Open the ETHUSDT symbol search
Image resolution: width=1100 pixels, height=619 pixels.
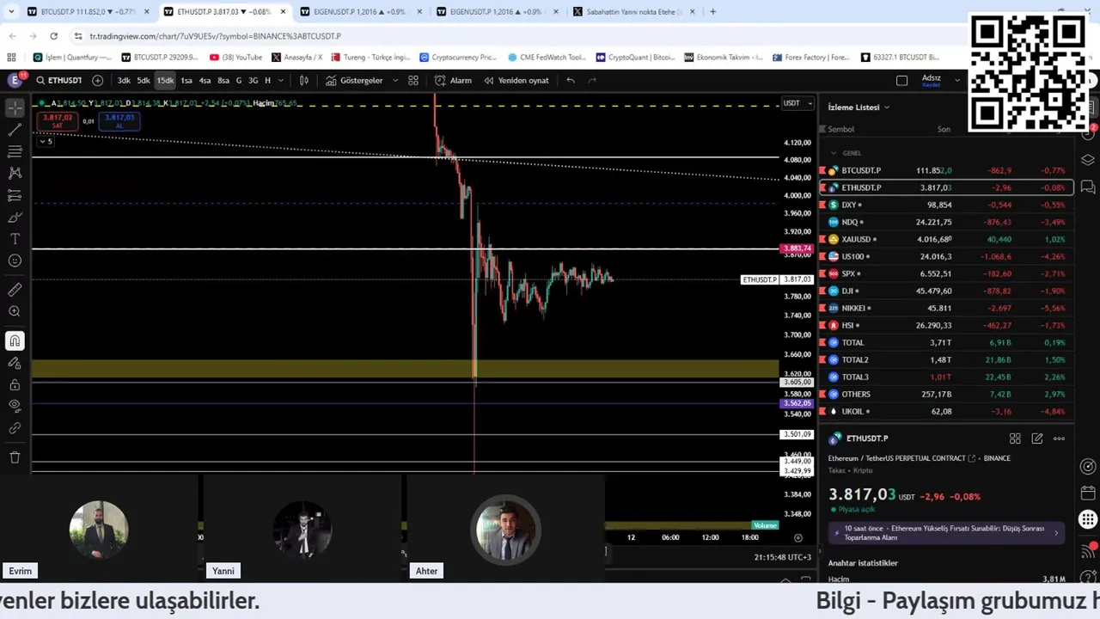[x=58, y=80]
